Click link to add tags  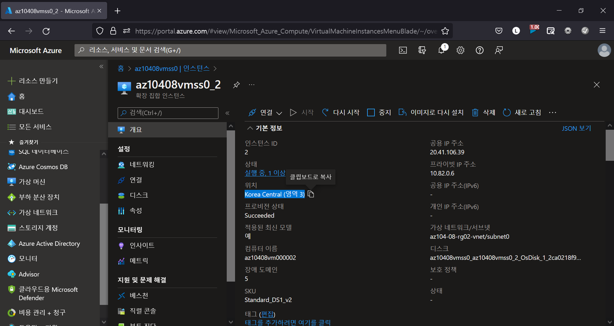tap(288, 322)
